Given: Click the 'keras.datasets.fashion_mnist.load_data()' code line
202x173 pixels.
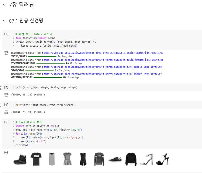Looking at the screenshot, I should [49, 45].
